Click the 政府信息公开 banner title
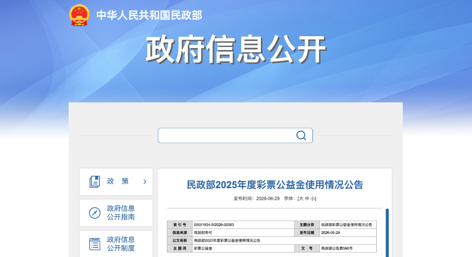Viewport: 472px width, 257px height. (x=236, y=49)
